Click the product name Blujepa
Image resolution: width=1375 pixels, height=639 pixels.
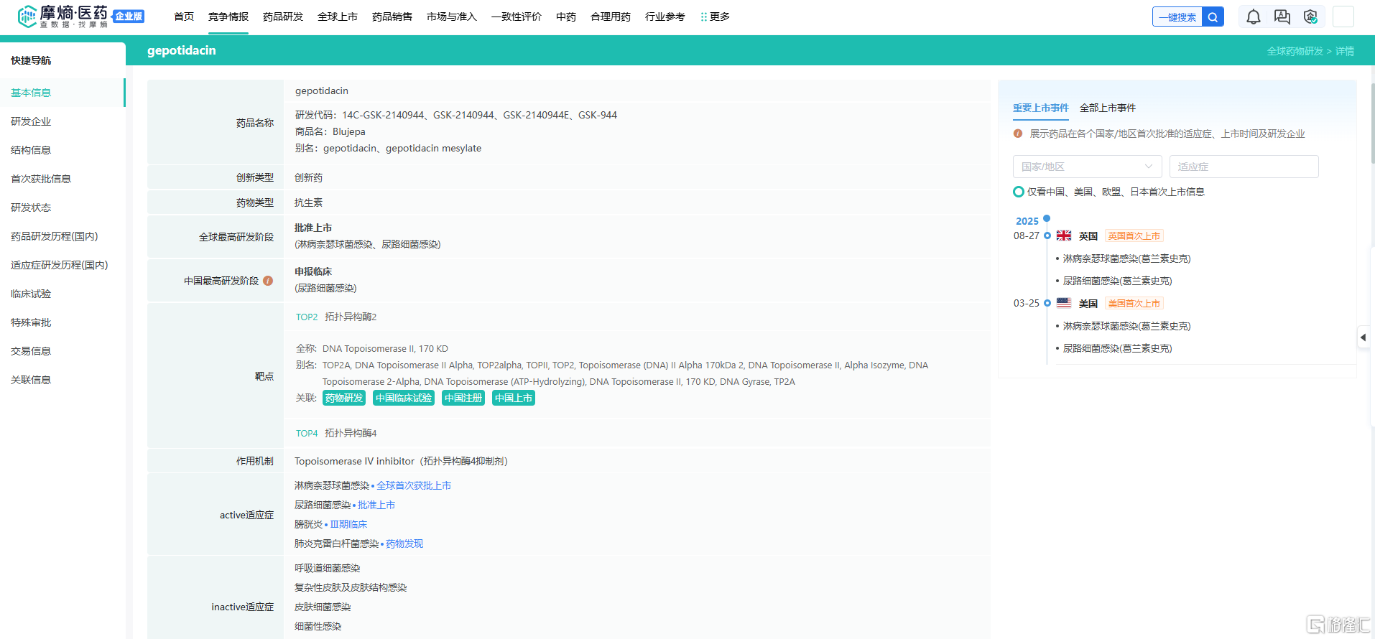(349, 131)
